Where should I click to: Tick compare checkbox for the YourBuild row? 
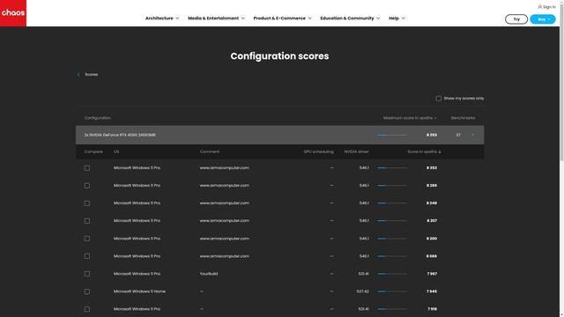point(87,274)
